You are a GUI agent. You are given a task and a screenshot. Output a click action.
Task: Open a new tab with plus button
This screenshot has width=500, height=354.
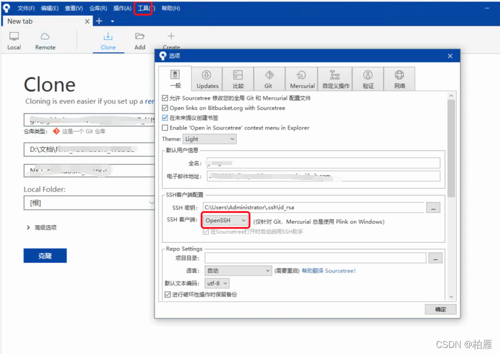click(99, 21)
